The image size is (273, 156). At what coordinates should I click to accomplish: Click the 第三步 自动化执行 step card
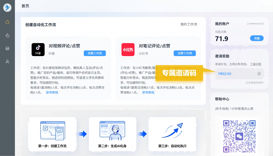(172, 134)
